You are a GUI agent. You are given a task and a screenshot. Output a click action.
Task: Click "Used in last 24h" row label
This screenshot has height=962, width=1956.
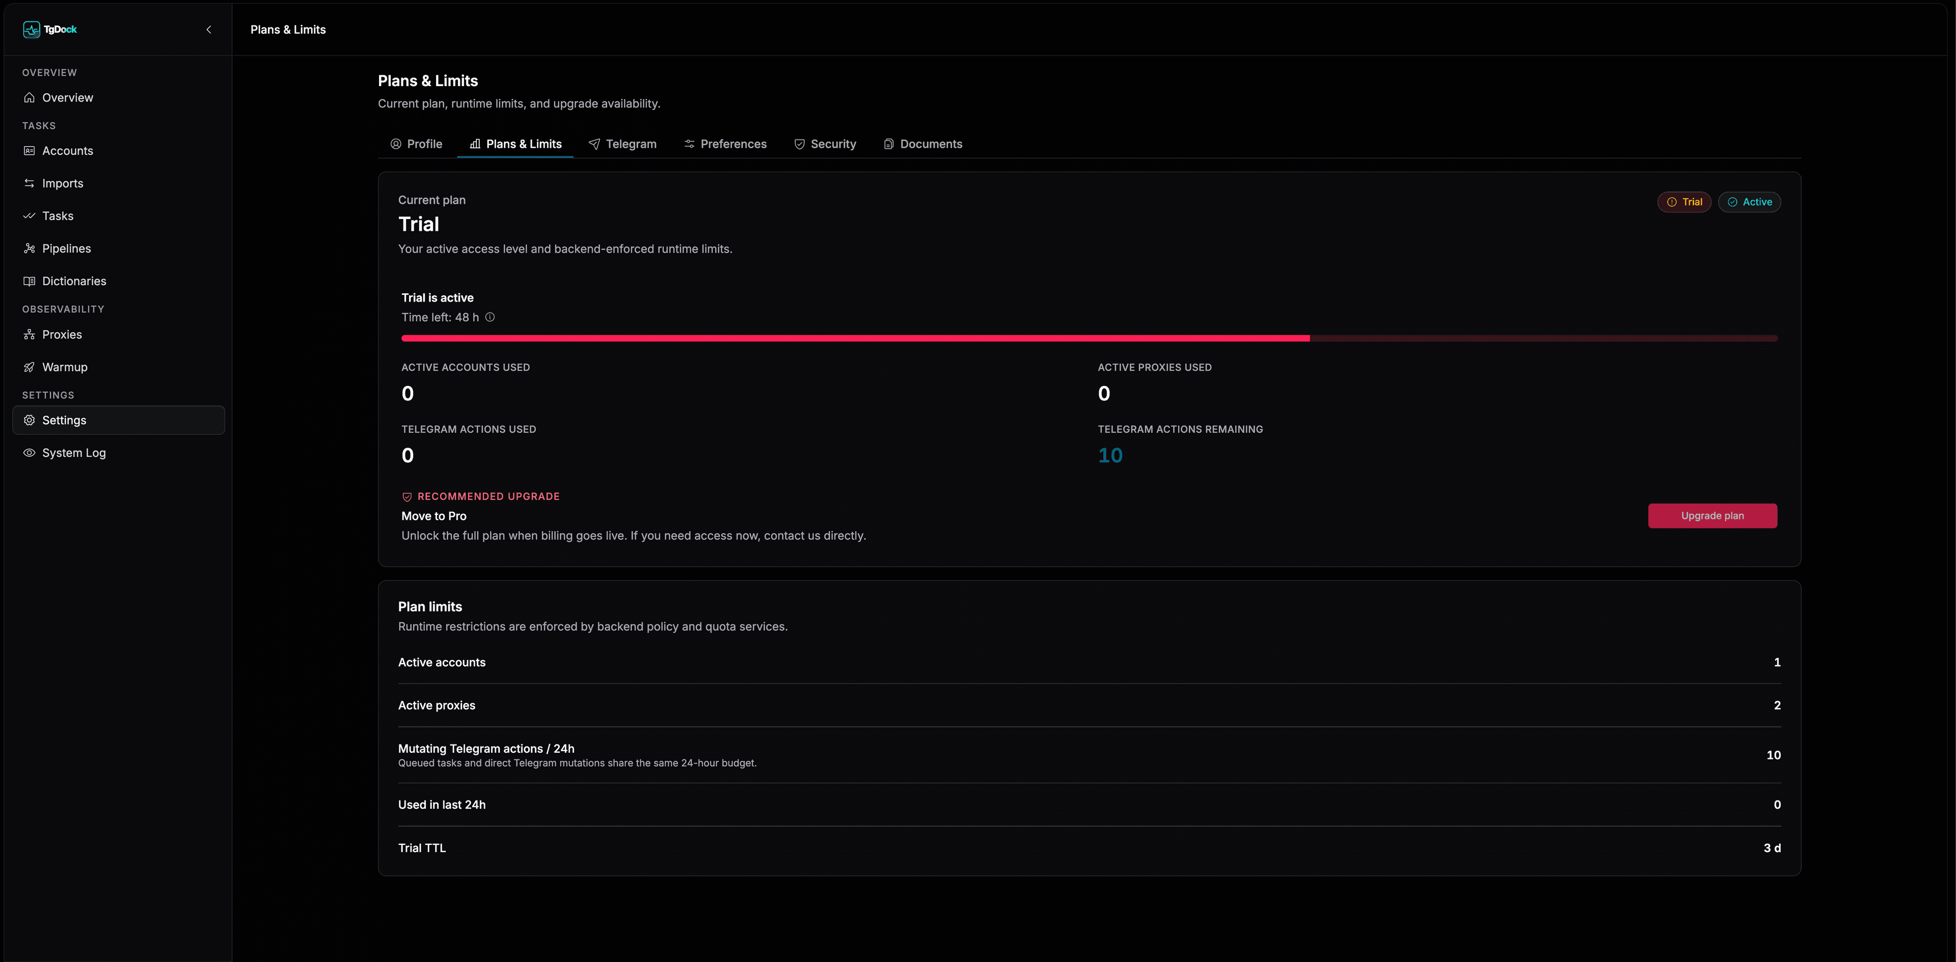point(442,805)
